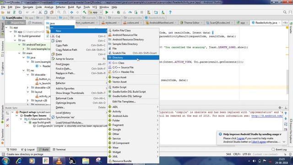Expand the build/generated folder

[x=15, y=36]
